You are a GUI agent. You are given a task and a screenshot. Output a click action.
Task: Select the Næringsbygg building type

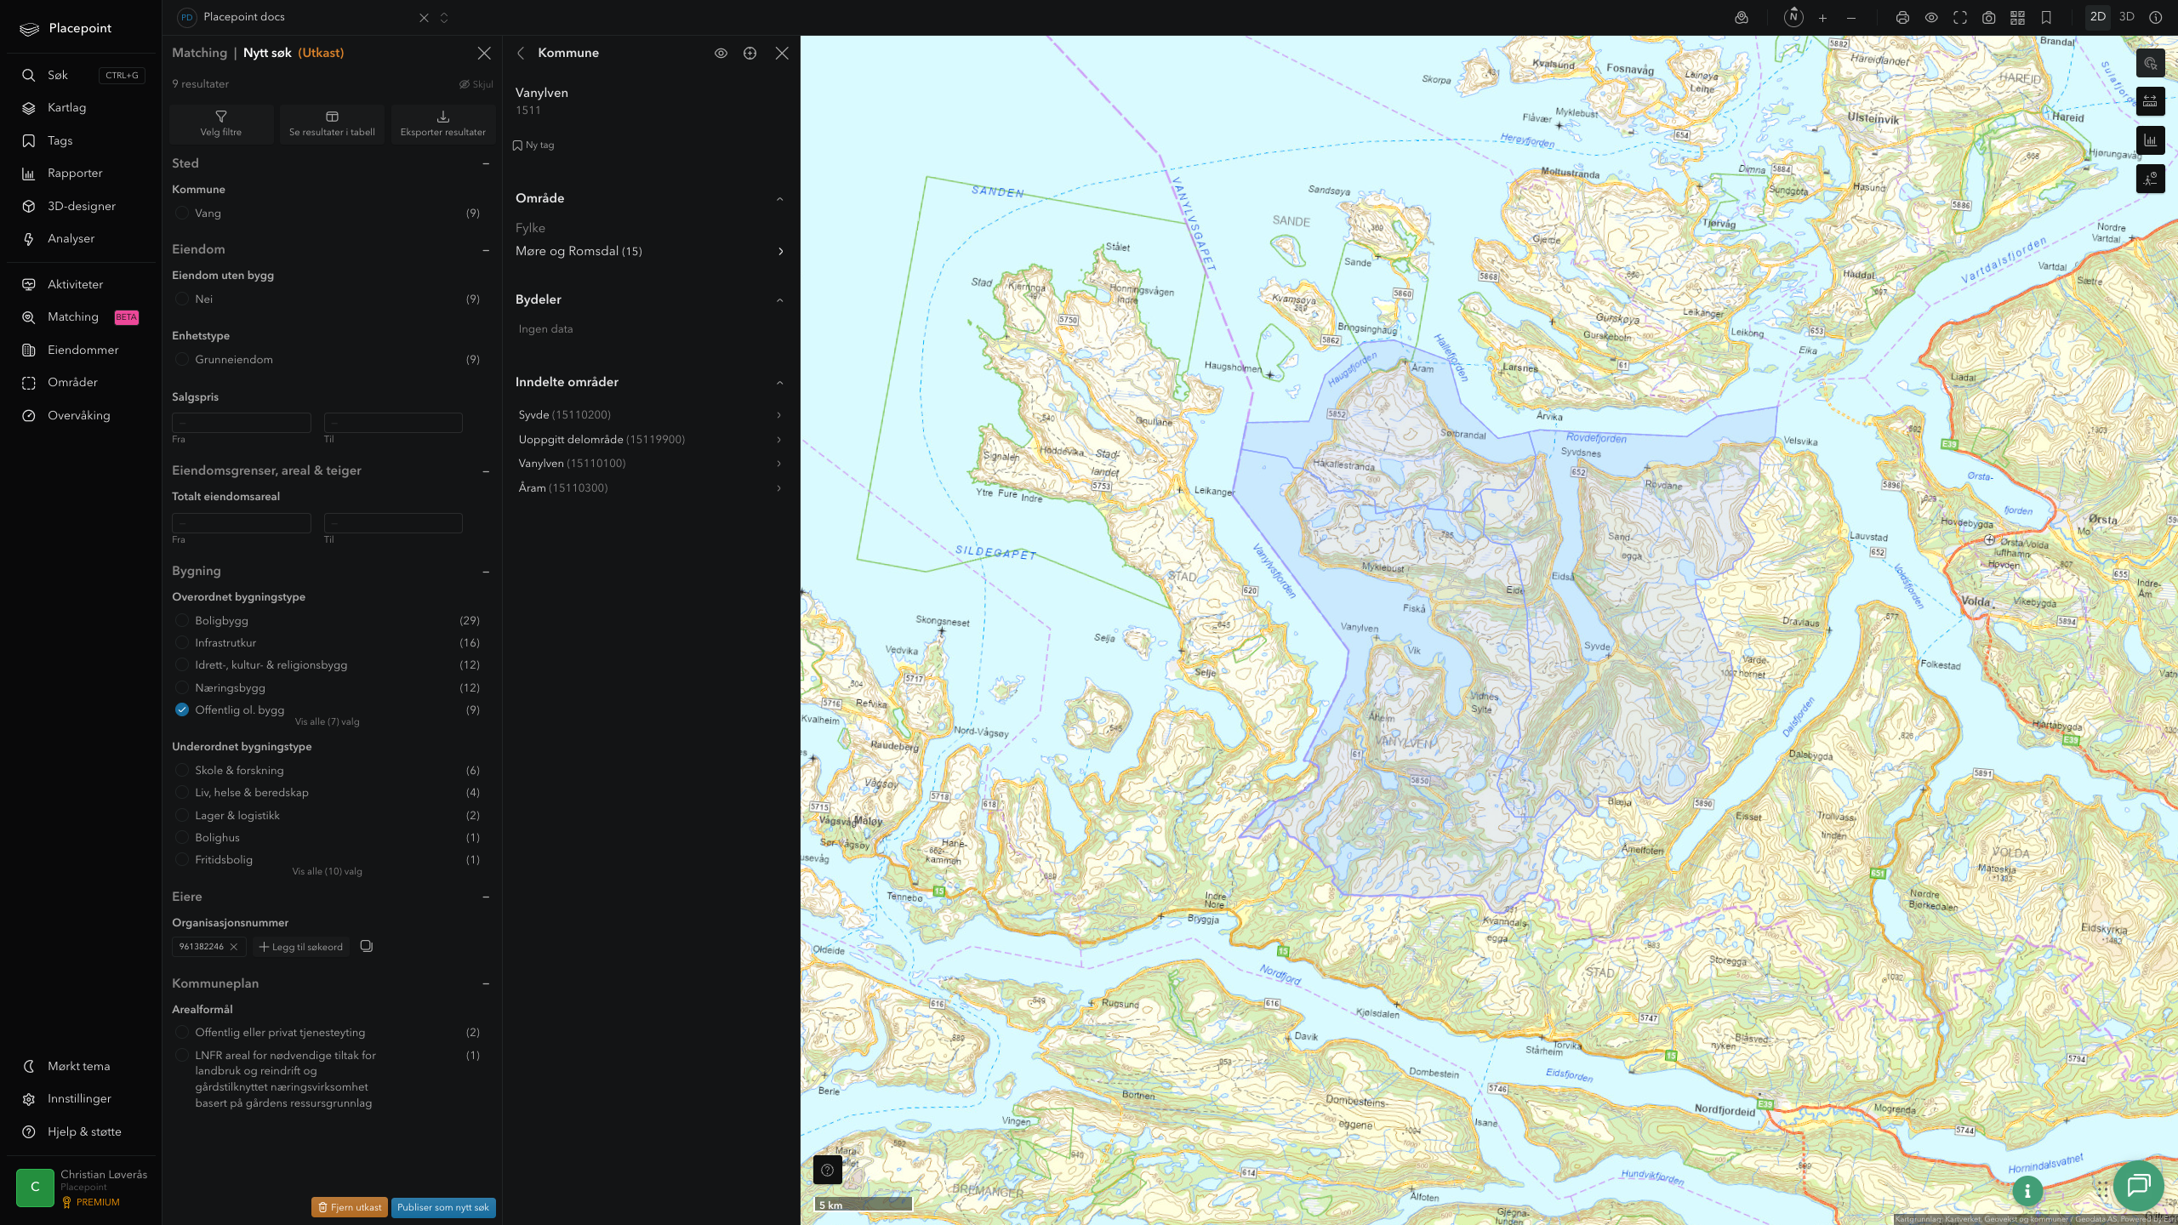tap(181, 687)
